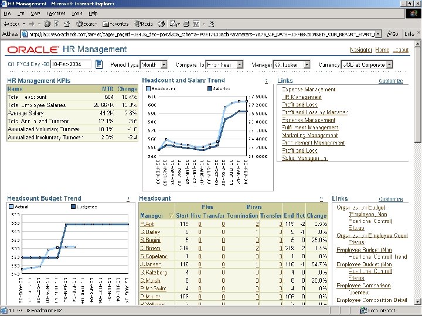Viewport: 422px width, 316px height.
Task: Click the Budgeted legend swatch
Action: click(73, 207)
